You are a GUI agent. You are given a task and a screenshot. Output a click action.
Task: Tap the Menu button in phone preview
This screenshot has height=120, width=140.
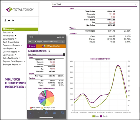[32, 46]
